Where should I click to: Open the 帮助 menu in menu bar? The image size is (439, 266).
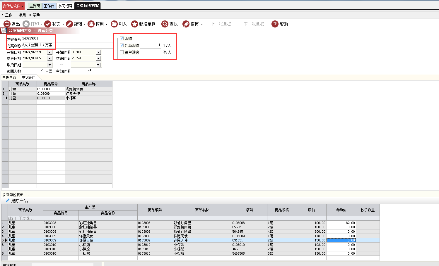(35, 15)
